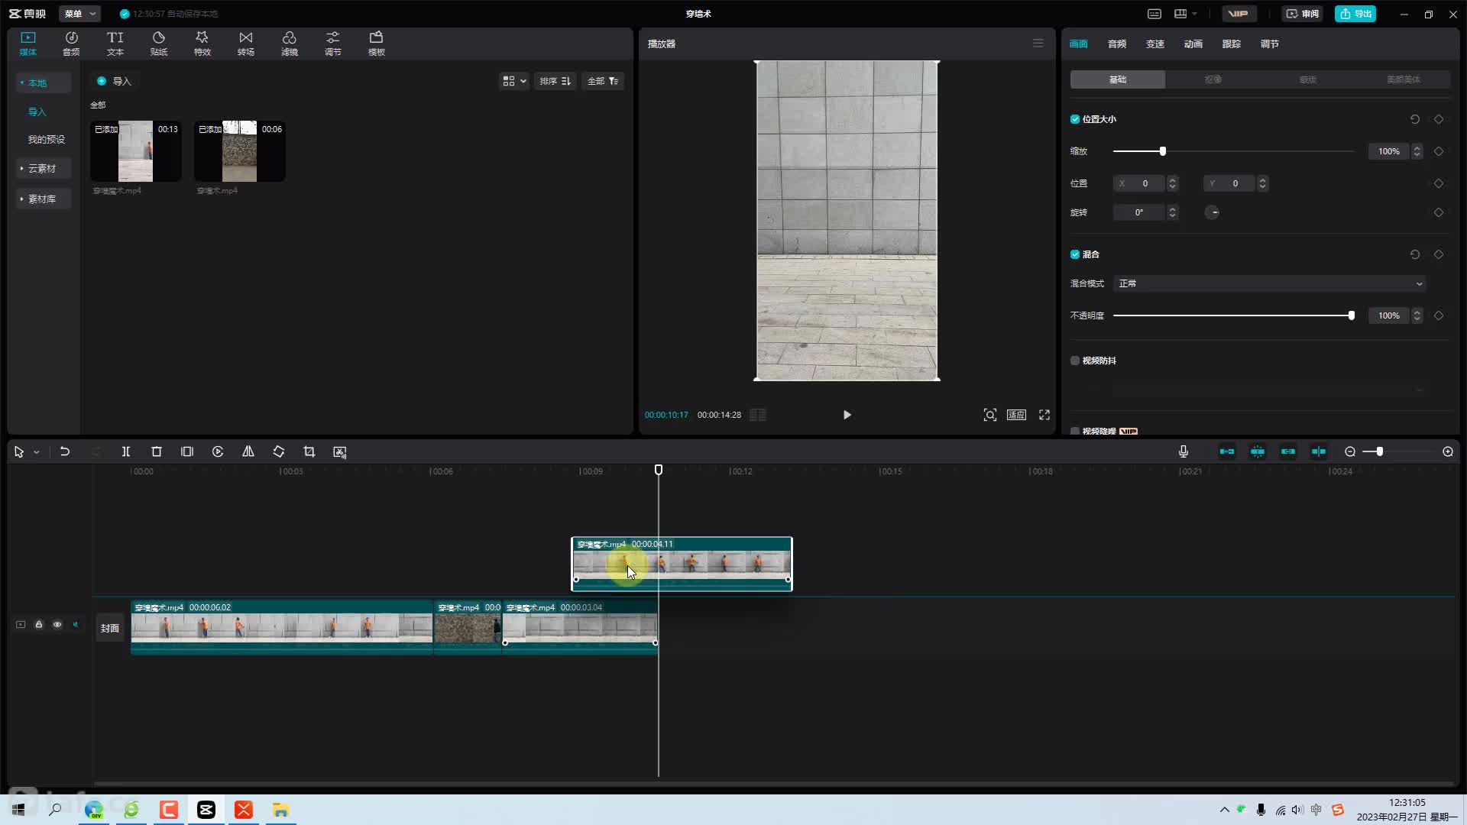Viewport: 1467px width, 825px height.
Task: Toggle the preview axis button in timeline toolbar
Action: 1319,451
